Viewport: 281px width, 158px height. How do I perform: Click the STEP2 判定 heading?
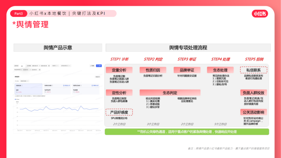coord(153,59)
